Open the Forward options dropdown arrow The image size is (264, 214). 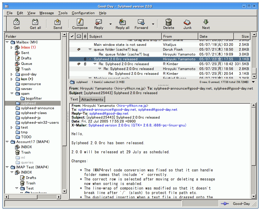click(x=153, y=24)
